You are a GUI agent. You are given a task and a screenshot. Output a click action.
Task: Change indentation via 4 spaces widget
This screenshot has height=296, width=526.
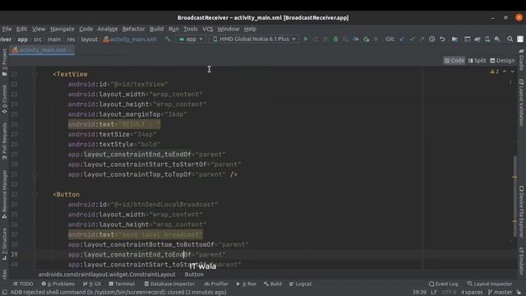(x=472, y=293)
